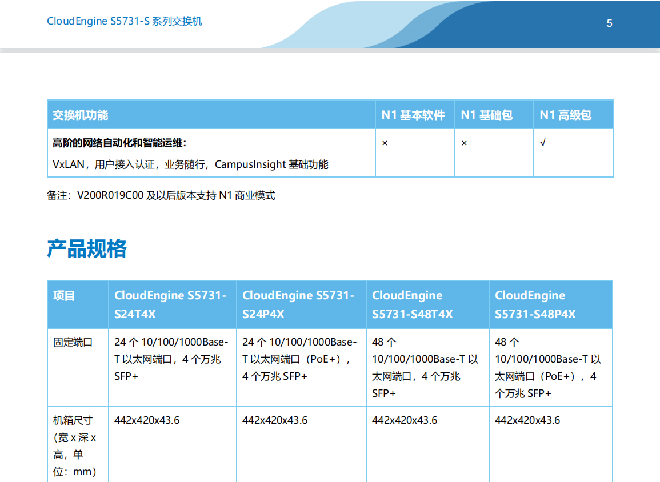Viewport: 660px width, 482px height.
Task: Click the × mark under N1 基本软件
Action: [385, 143]
